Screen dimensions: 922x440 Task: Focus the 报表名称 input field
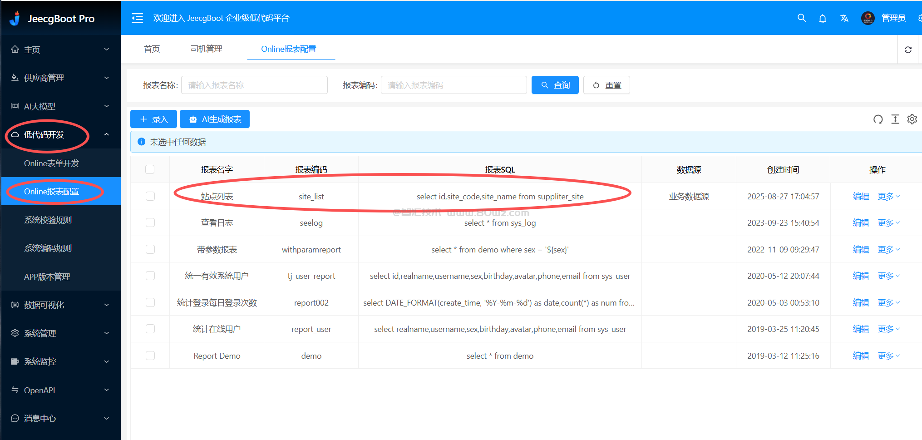coord(254,85)
